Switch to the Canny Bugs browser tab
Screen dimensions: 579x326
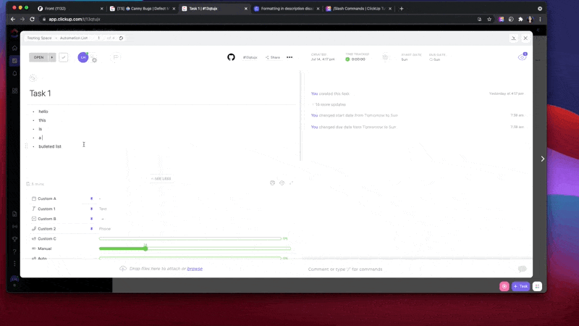tap(142, 9)
